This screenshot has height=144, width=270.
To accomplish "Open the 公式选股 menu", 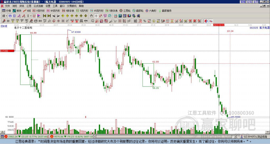I will [x=38, y=6].
